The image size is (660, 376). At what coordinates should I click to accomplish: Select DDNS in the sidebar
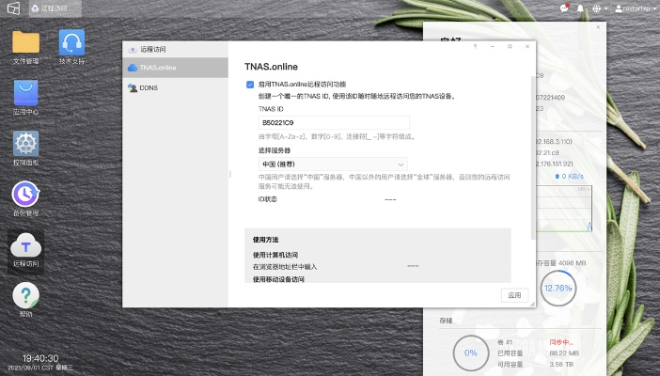tap(175, 87)
